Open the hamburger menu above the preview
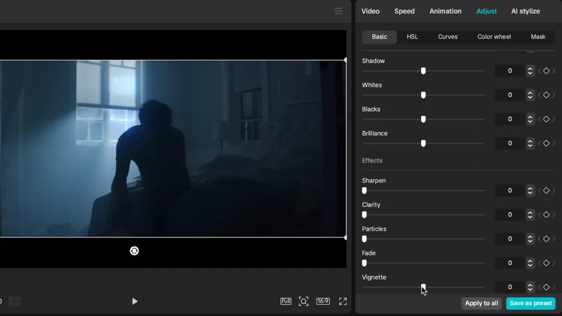 point(339,11)
